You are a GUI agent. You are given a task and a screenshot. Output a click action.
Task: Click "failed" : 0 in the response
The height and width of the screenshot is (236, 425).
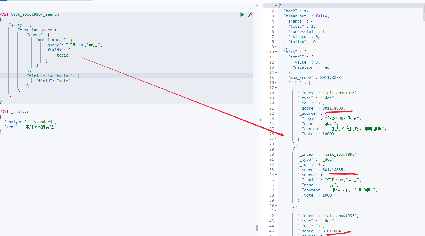(302, 42)
